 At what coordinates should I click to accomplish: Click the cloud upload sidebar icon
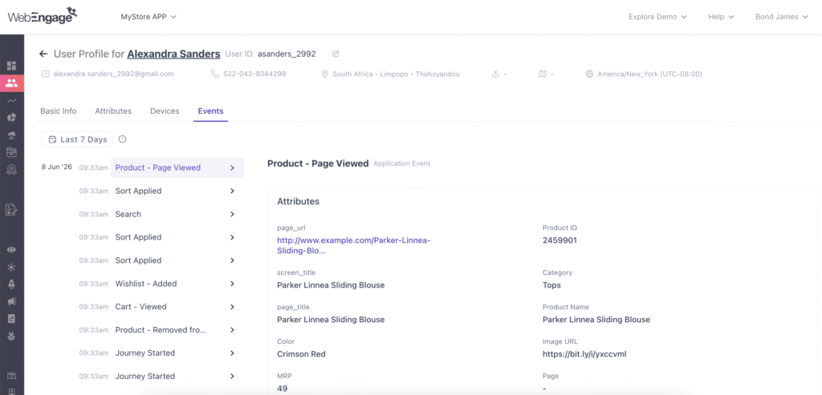tap(11, 135)
